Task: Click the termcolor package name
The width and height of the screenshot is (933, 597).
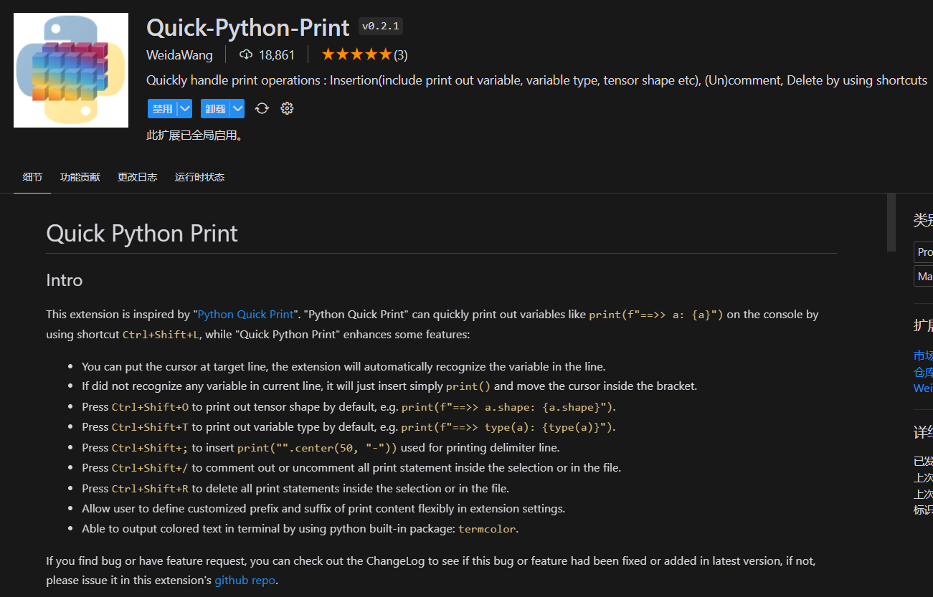Action: point(487,530)
